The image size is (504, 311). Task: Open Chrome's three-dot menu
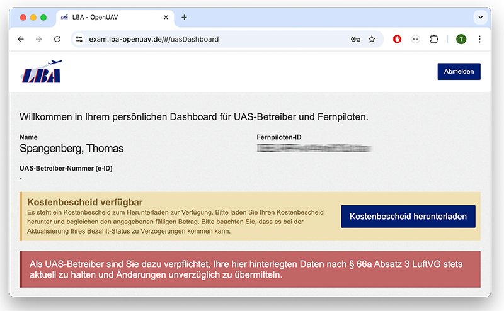(x=479, y=39)
